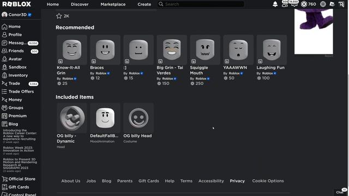Open Squiggle Mouth face thumbnail
This screenshot has width=349, height=196.
coord(205,50)
